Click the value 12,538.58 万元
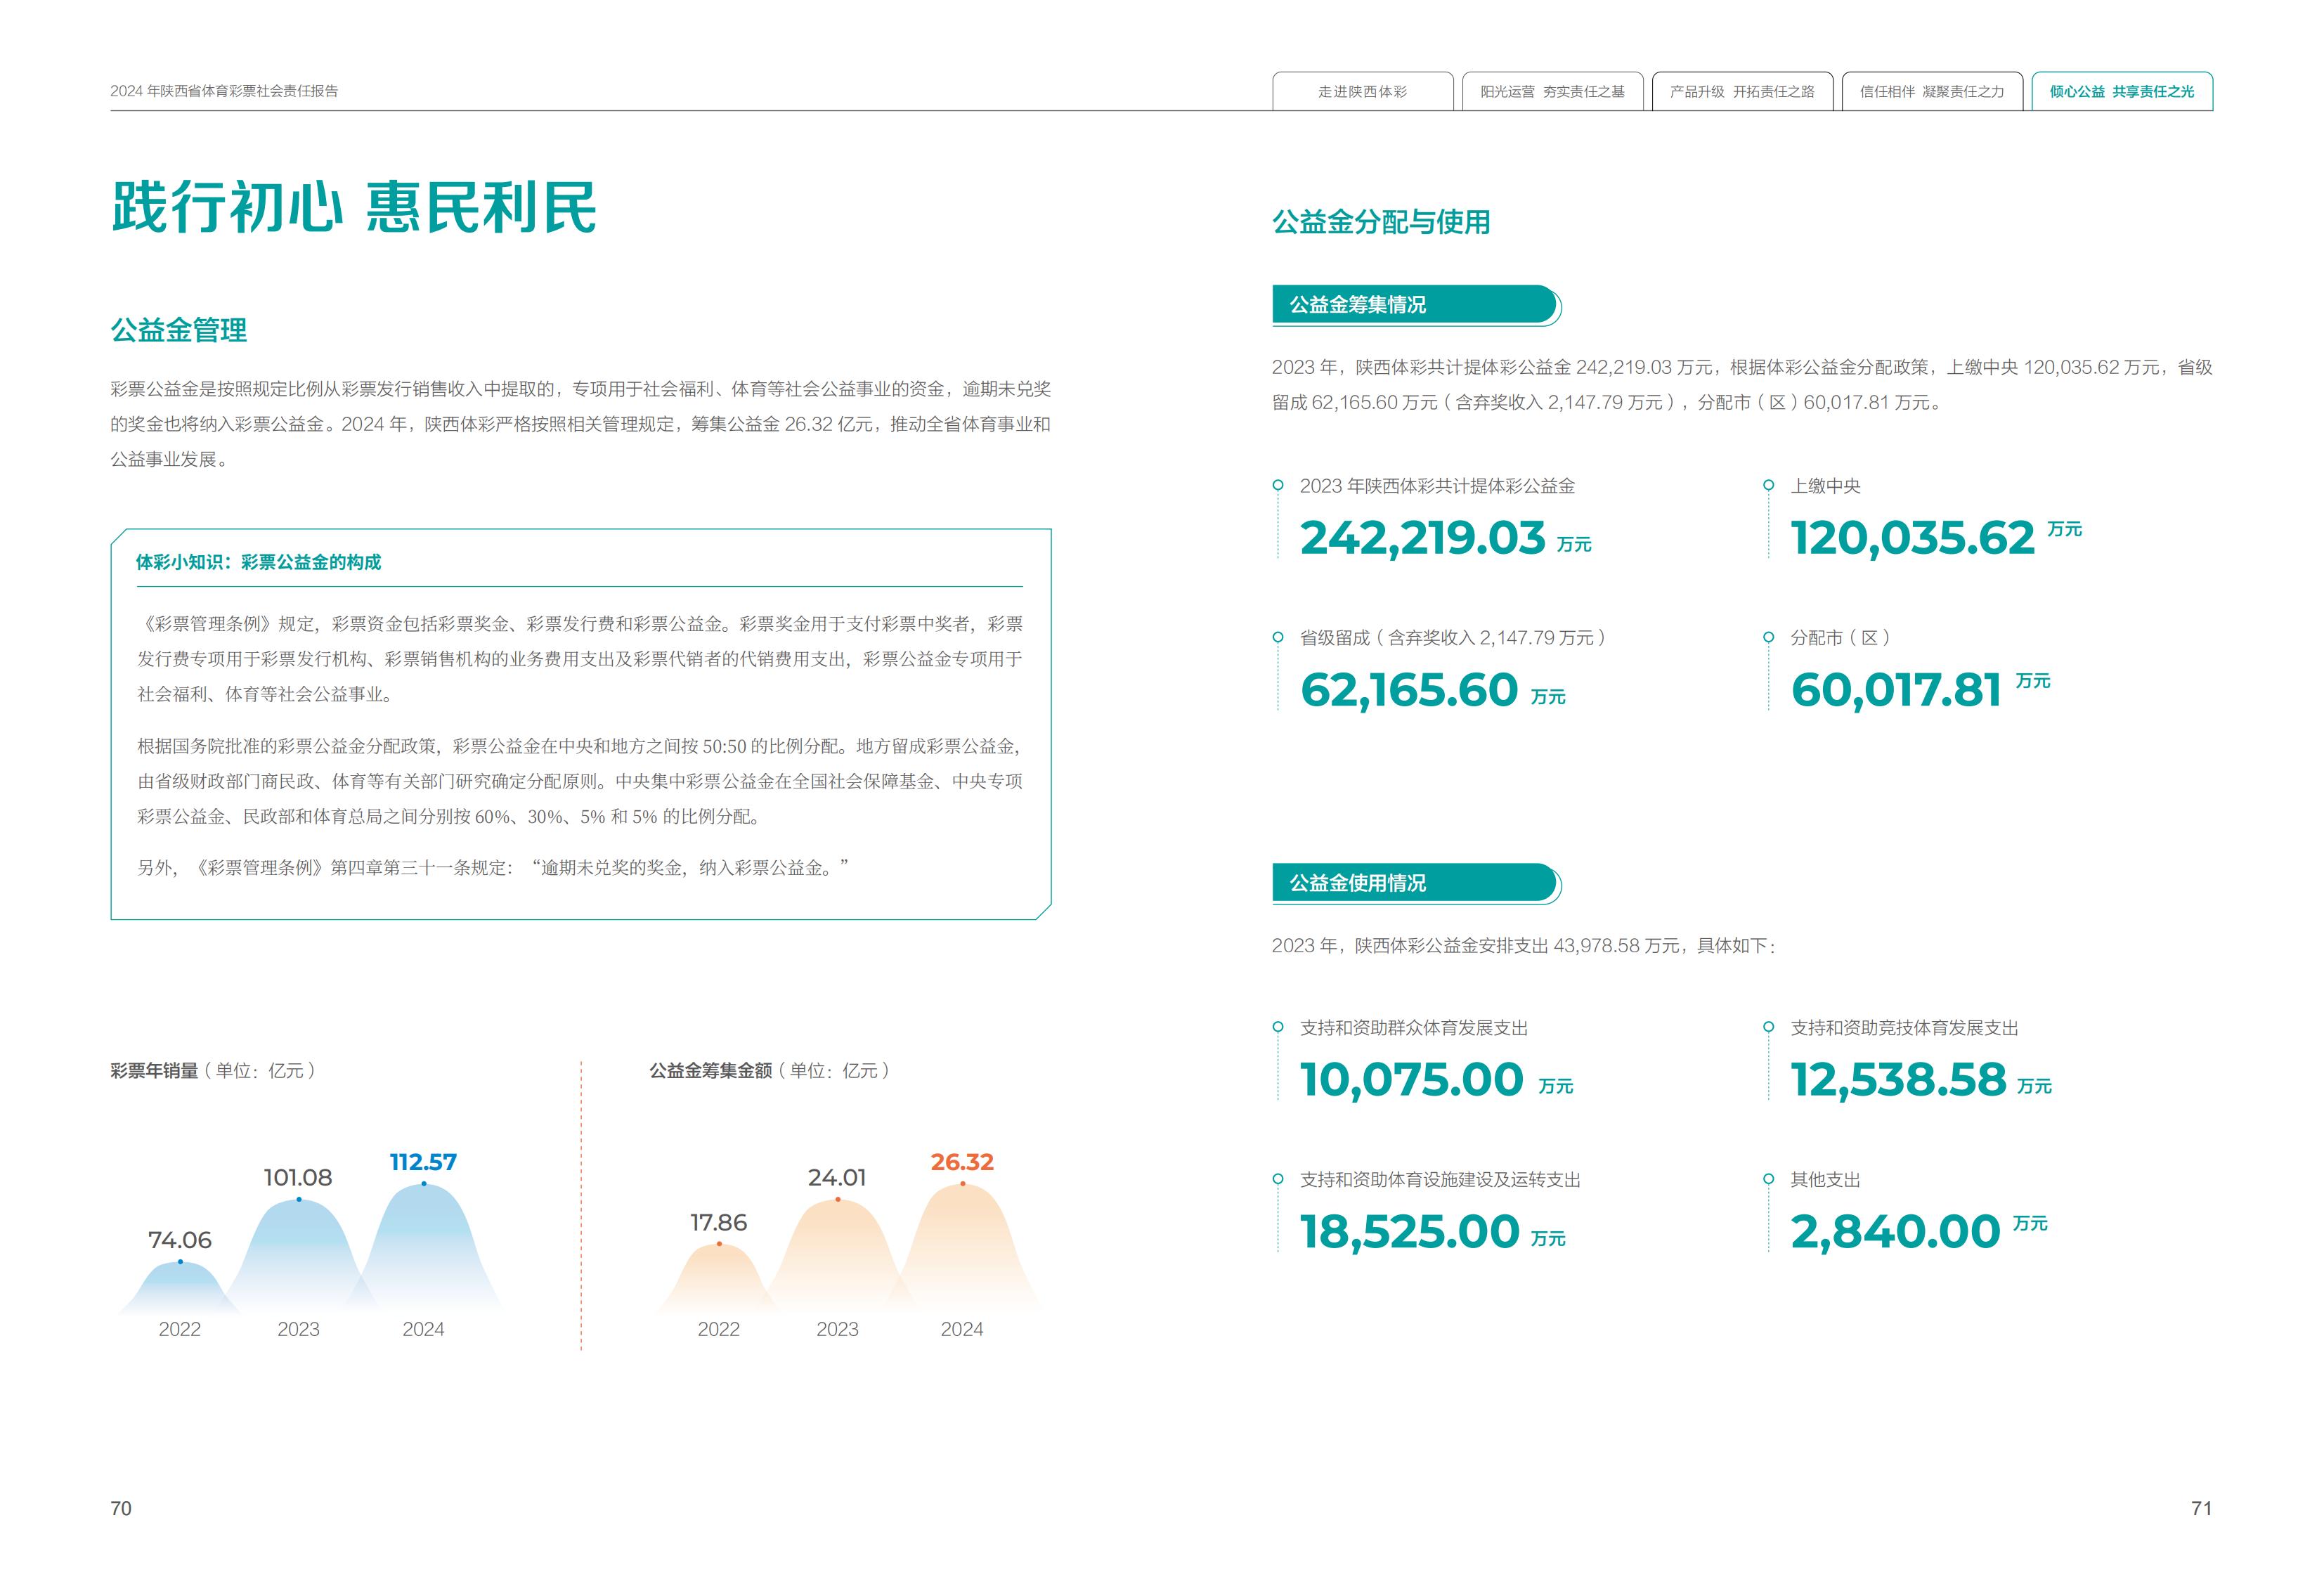The image size is (2324, 1577). pyautogui.click(x=1921, y=1080)
